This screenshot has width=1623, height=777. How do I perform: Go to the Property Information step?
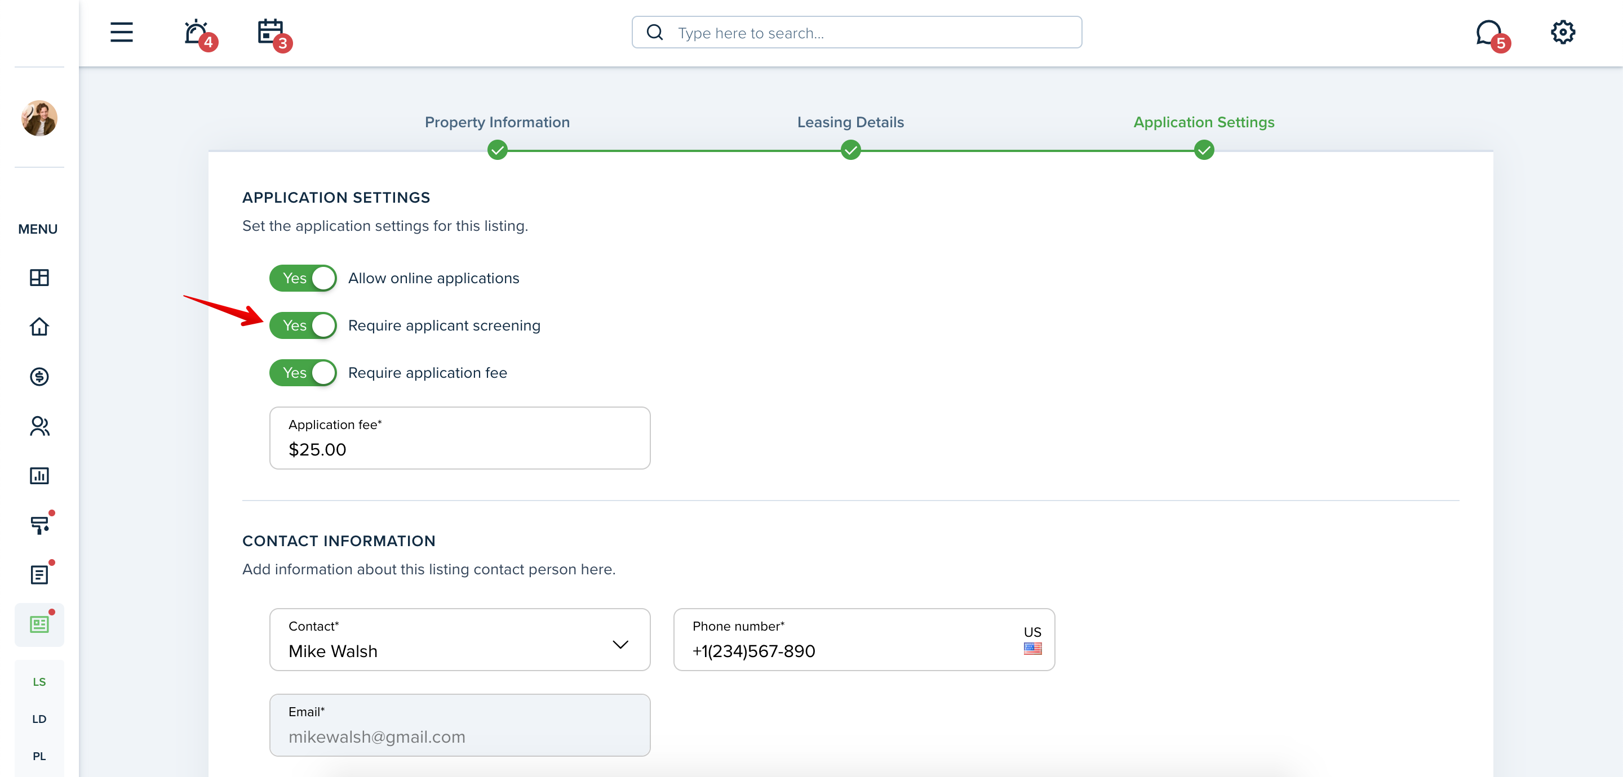coord(497,122)
